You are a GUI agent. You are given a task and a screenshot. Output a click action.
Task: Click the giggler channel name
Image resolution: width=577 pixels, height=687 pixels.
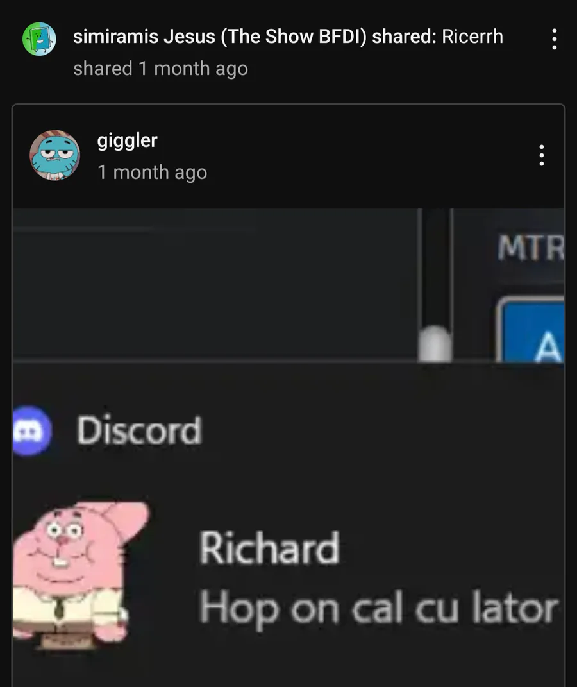[x=127, y=141]
